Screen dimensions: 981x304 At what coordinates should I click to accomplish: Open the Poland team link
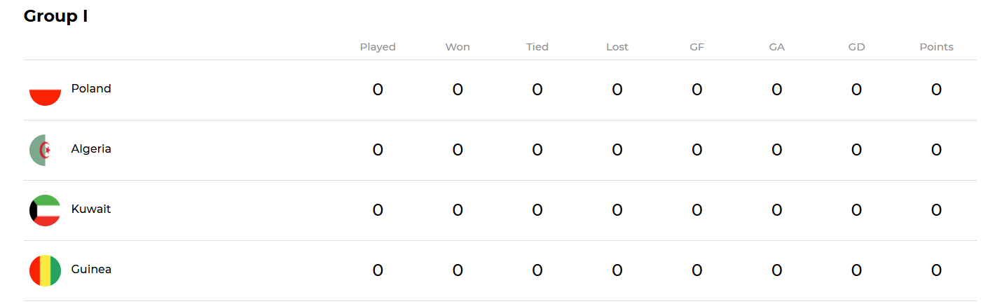tap(91, 89)
